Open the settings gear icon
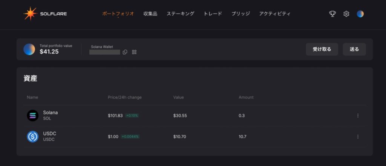 346,14
